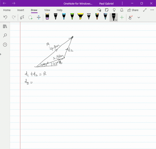Select the galaxy ink pen

pos(105,17)
